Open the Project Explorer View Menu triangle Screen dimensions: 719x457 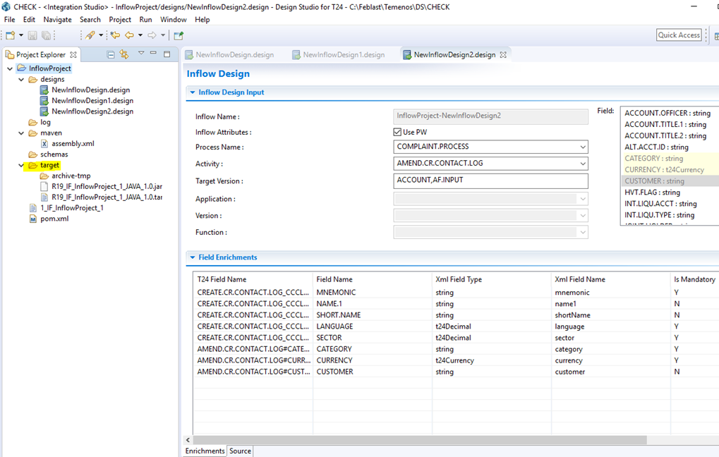(x=141, y=54)
